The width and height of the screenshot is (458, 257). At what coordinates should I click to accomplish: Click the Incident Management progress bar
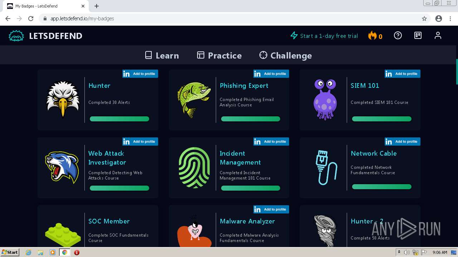(250, 188)
